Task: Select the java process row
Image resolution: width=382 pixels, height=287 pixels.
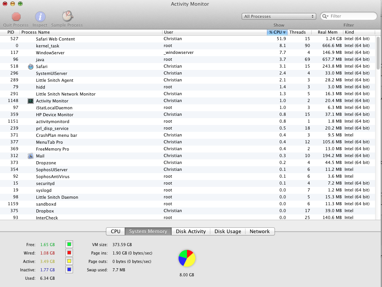Action: [x=188, y=60]
